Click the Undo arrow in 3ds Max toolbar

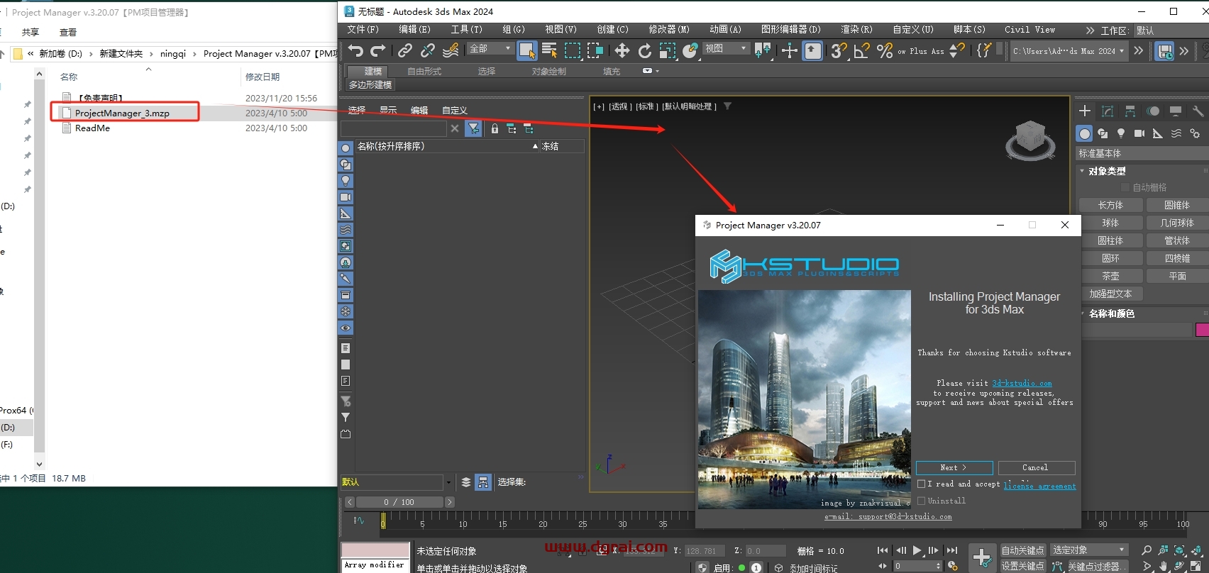coord(355,50)
